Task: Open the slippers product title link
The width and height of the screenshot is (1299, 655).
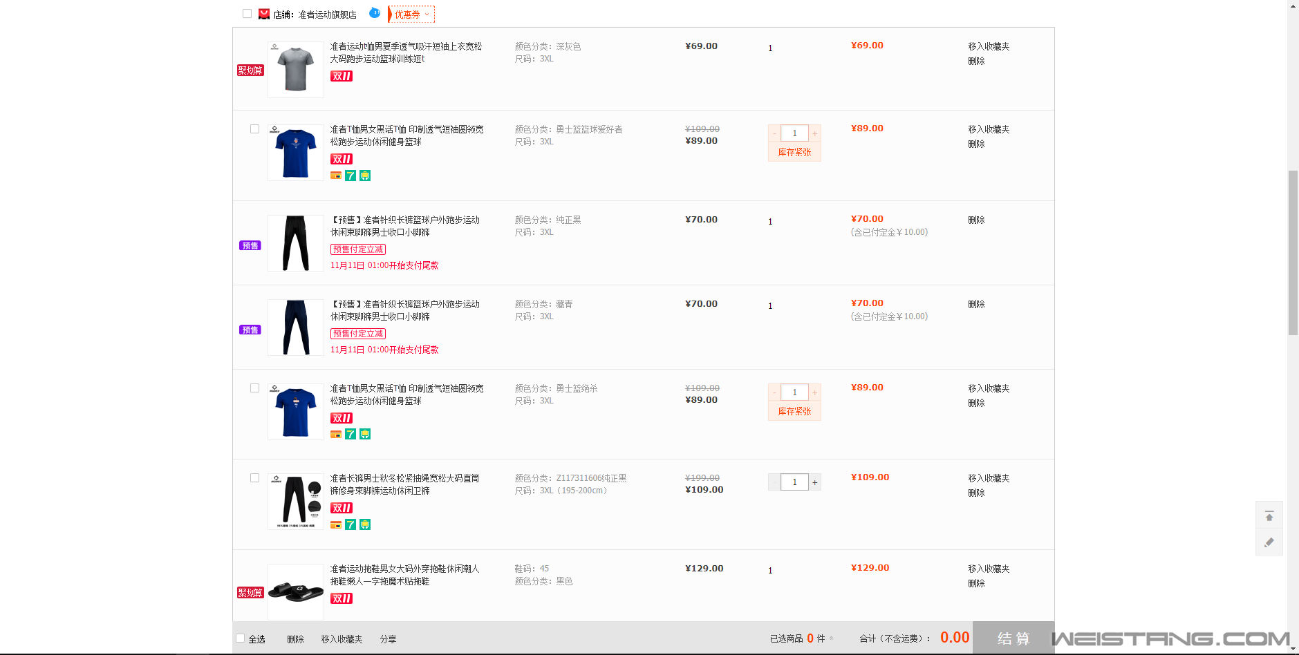Action: pyautogui.click(x=404, y=575)
